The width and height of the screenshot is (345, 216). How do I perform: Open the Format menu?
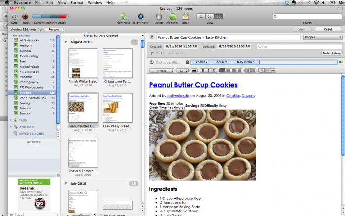coord(77,2)
